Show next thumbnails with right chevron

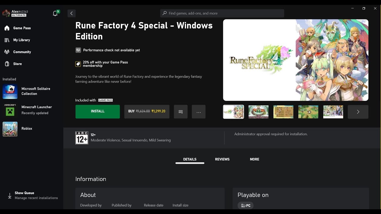358,112
